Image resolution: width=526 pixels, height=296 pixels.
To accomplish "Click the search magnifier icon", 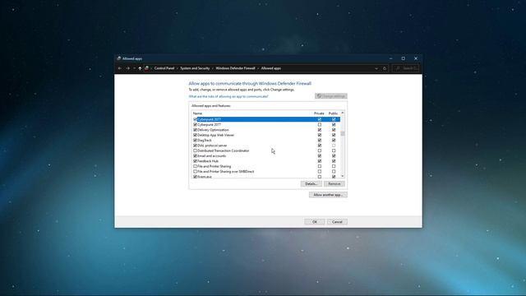I will tap(398, 68).
